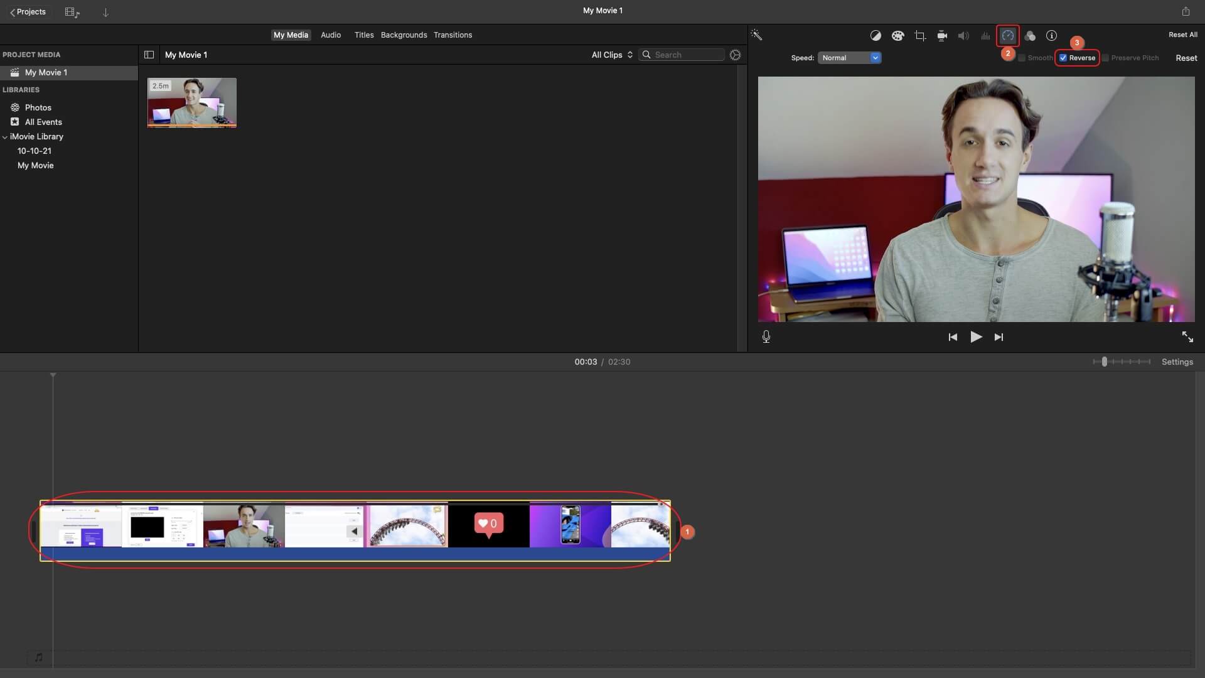
Task: Expand the Speed dropdown menu
Action: pyautogui.click(x=874, y=58)
